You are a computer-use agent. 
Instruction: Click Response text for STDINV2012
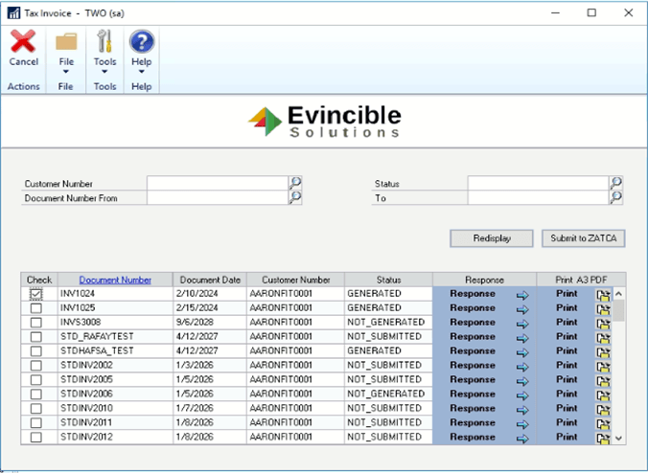tap(473, 437)
